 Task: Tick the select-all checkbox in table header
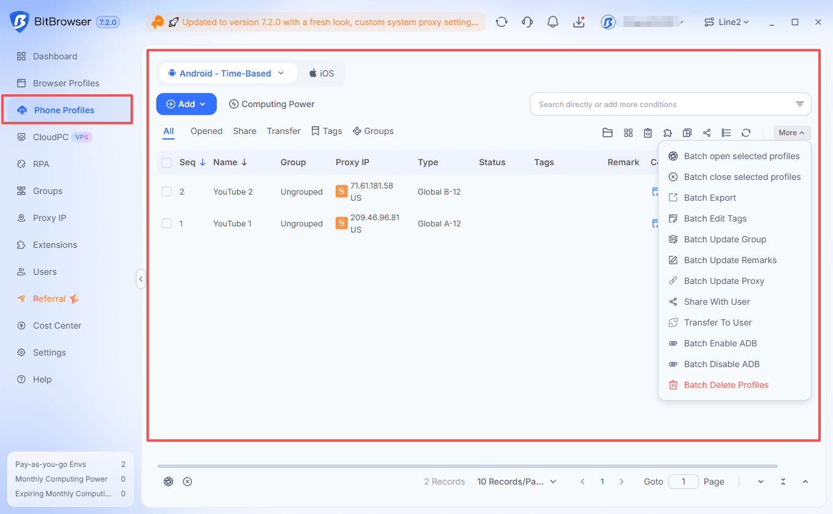[167, 163]
